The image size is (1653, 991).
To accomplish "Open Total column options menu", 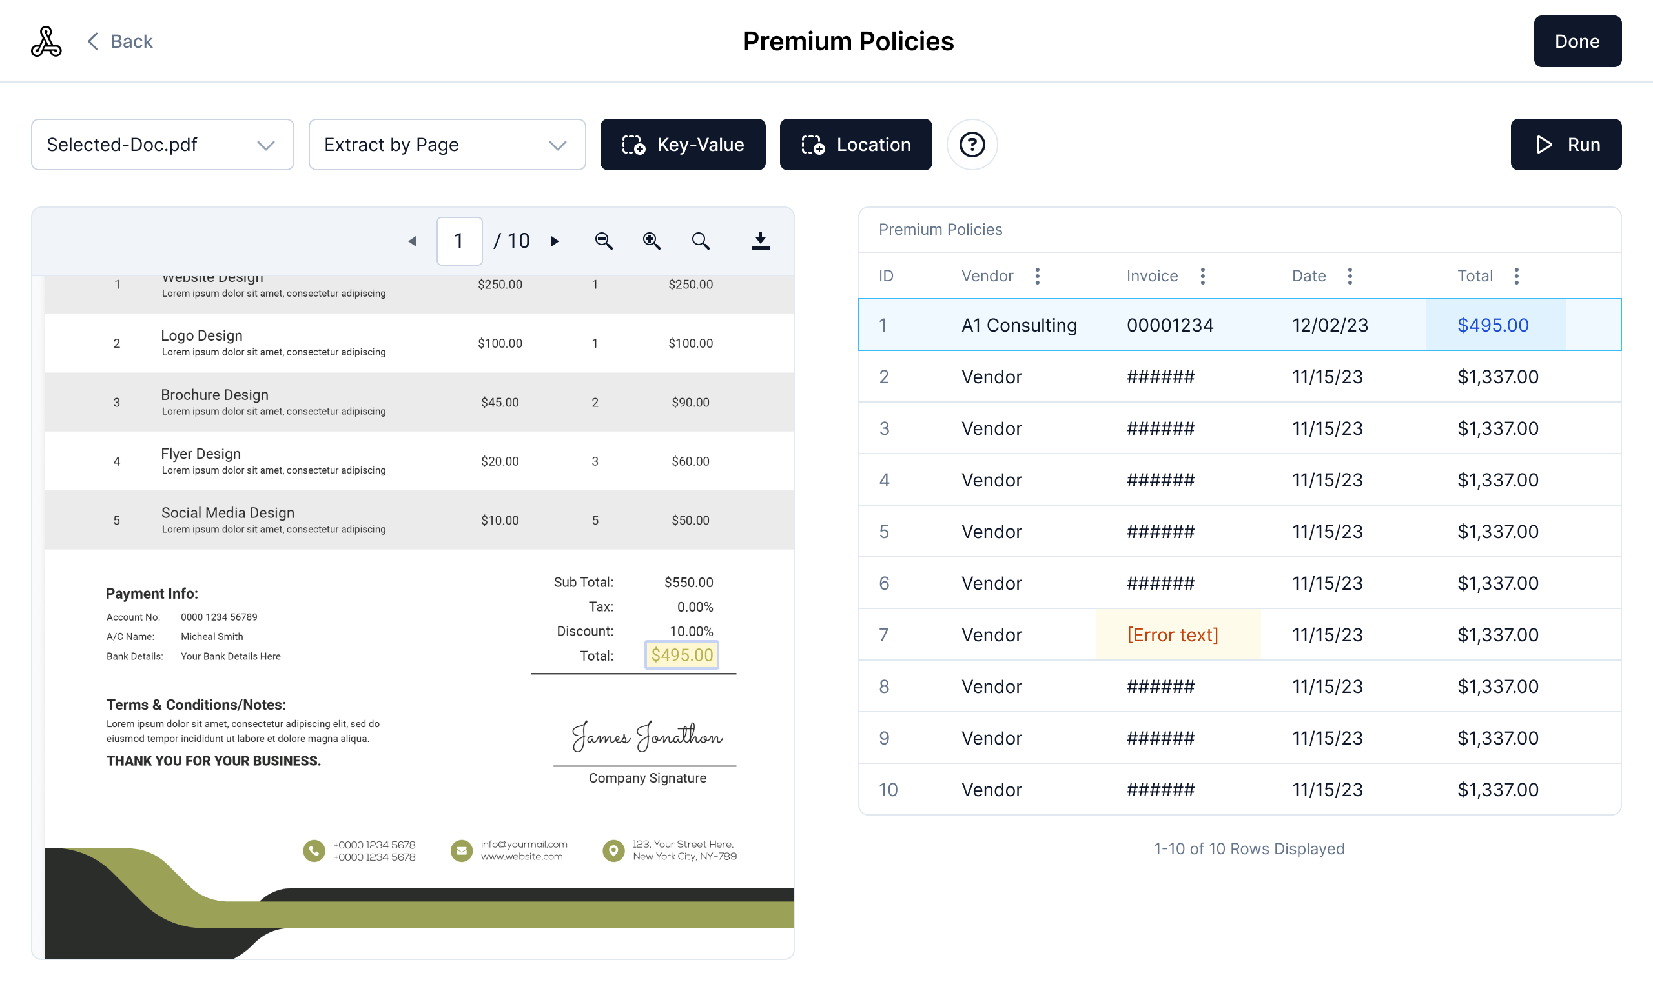I will pos(1516,275).
